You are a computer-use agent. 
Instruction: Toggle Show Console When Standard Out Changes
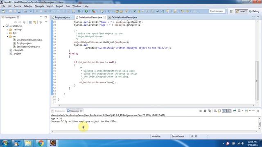click(224, 111)
